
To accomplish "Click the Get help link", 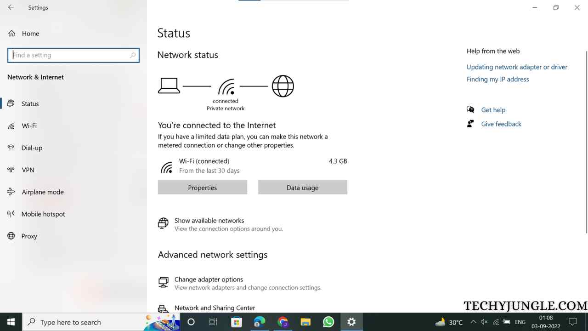I will [x=493, y=110].
